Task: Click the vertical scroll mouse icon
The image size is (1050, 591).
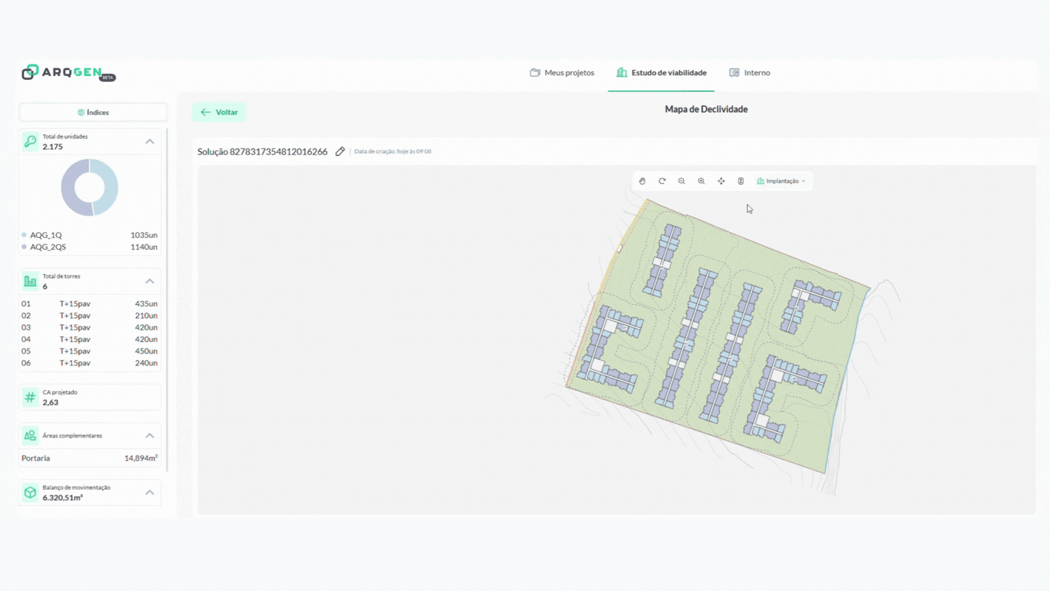Action: [741, 181]
